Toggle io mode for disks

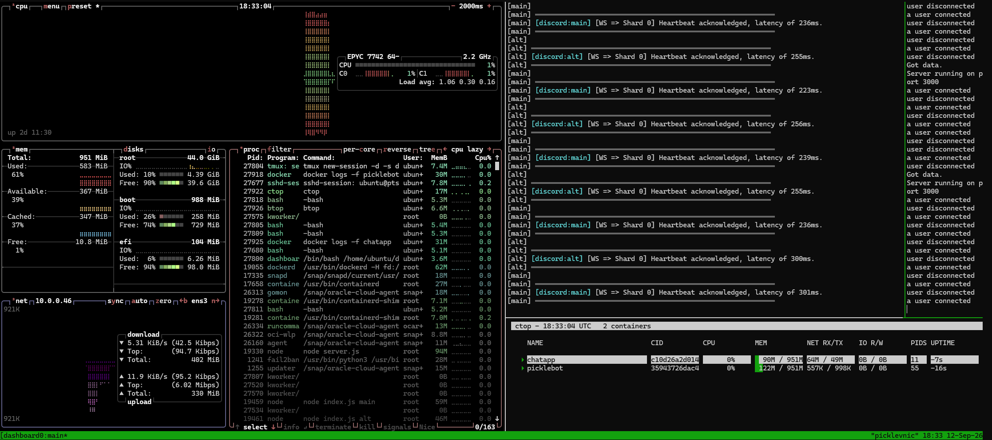211,149
